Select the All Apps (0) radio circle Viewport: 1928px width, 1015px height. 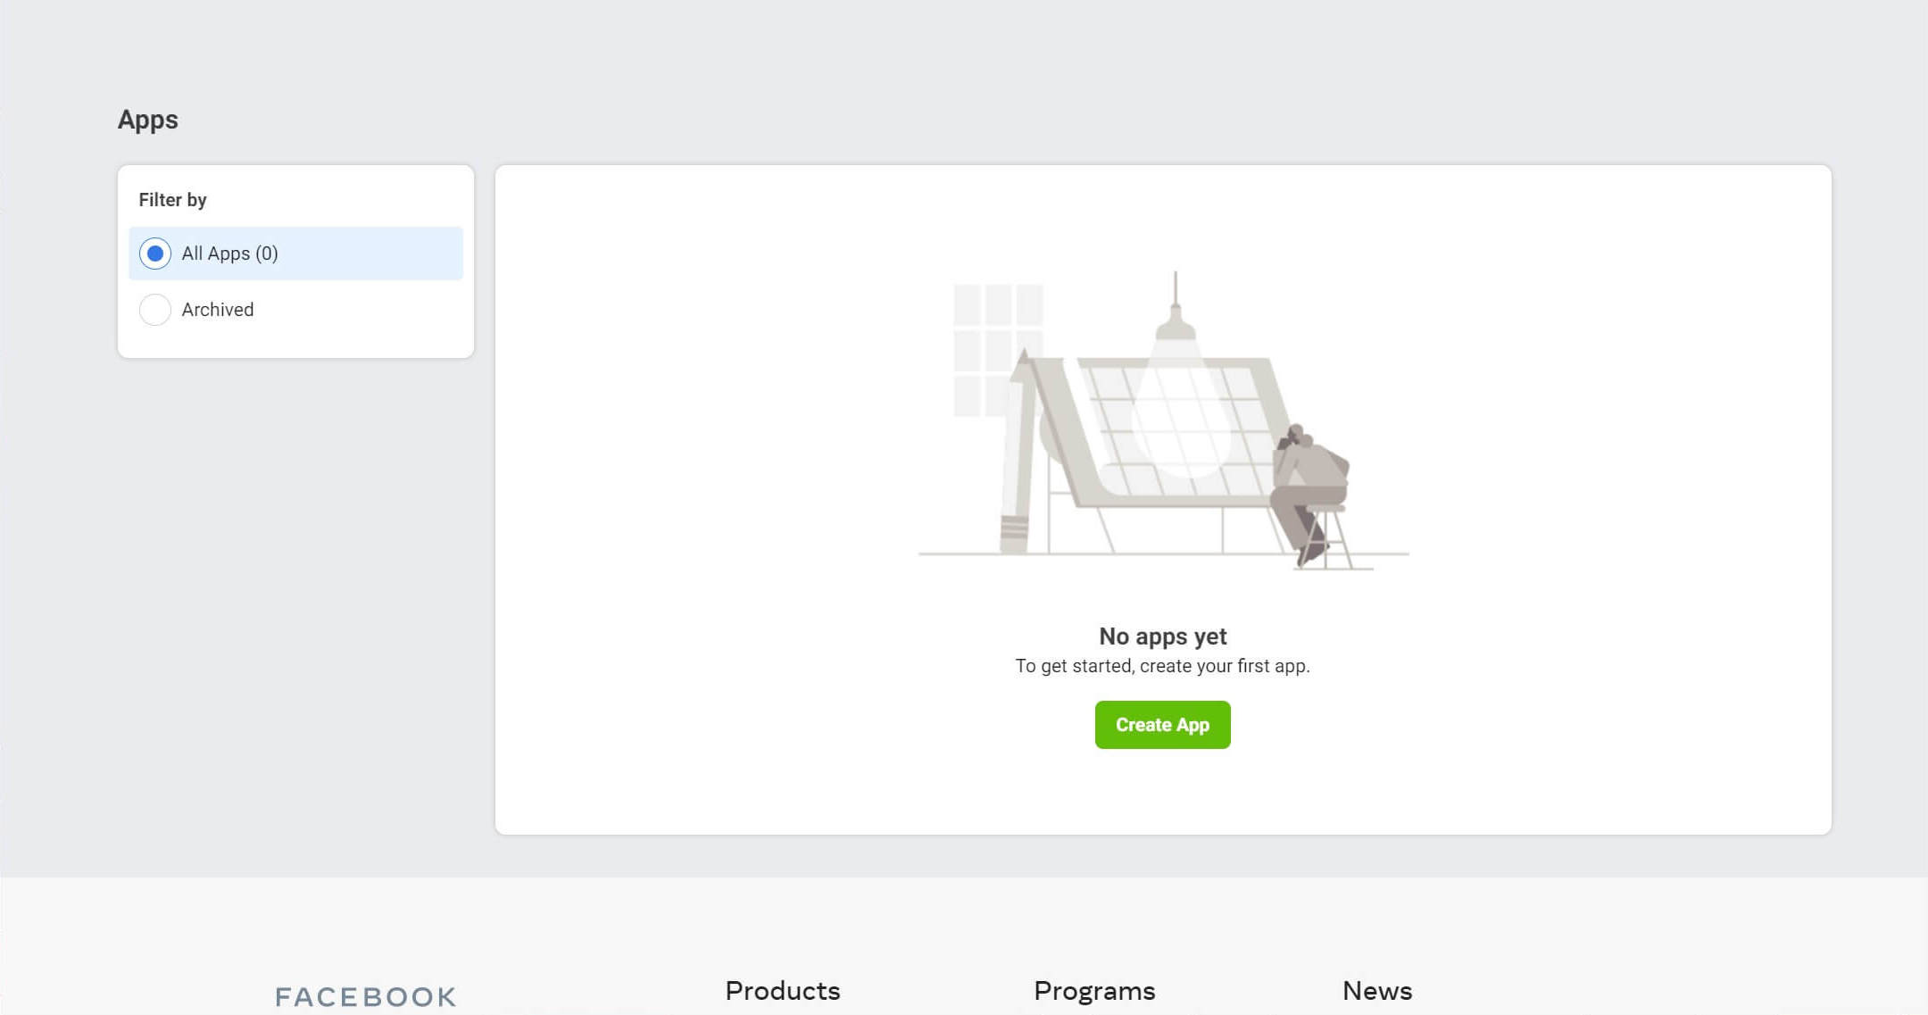click(155, 254)
